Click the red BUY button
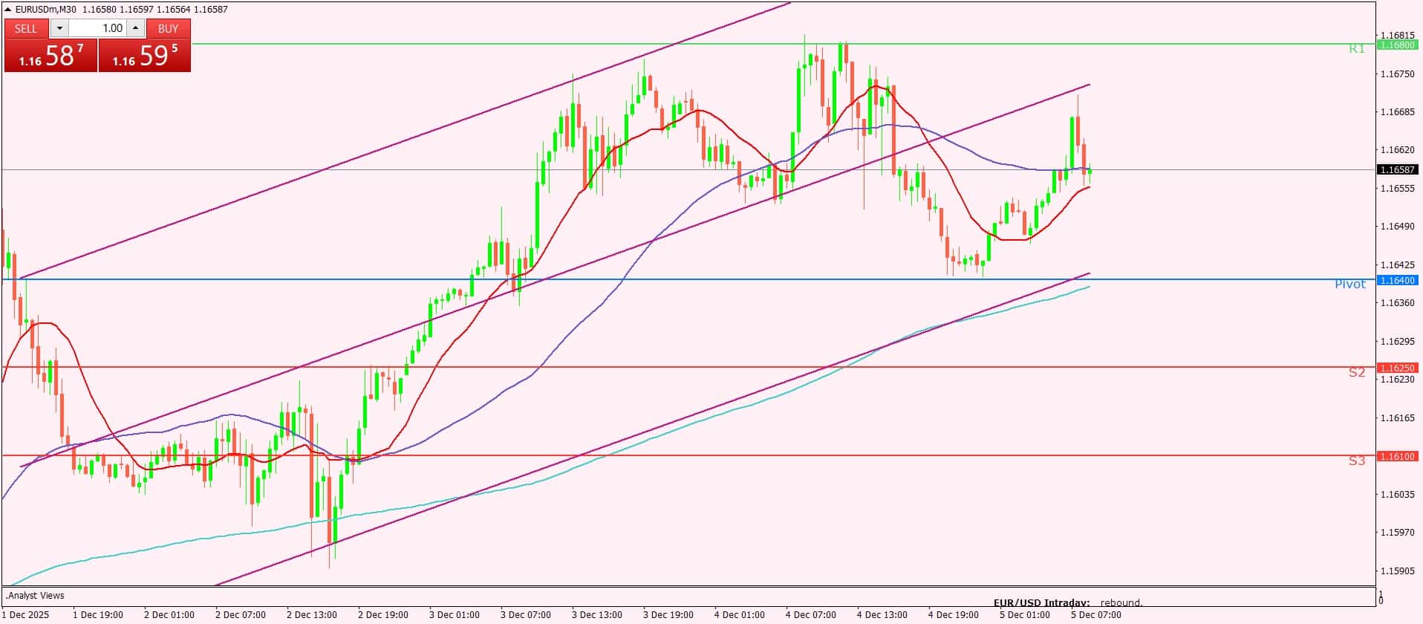Viewport: 1423px width, 624px height. tap(169, 28)
